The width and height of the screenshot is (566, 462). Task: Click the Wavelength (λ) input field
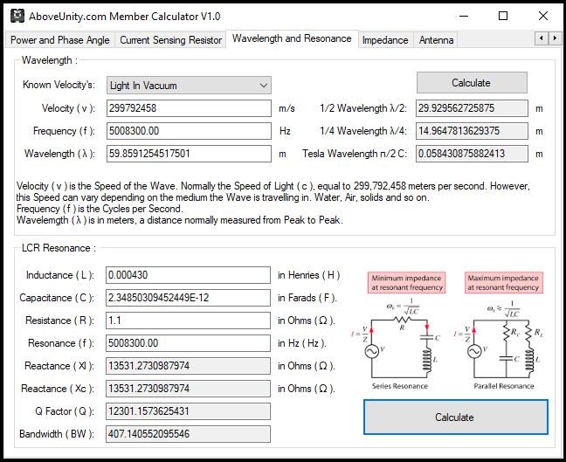[189, 154]
